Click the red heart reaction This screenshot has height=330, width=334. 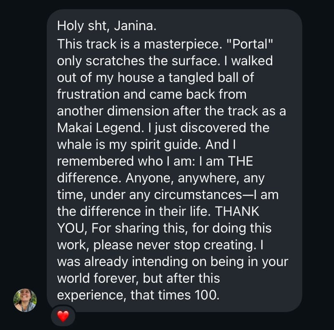63,317
